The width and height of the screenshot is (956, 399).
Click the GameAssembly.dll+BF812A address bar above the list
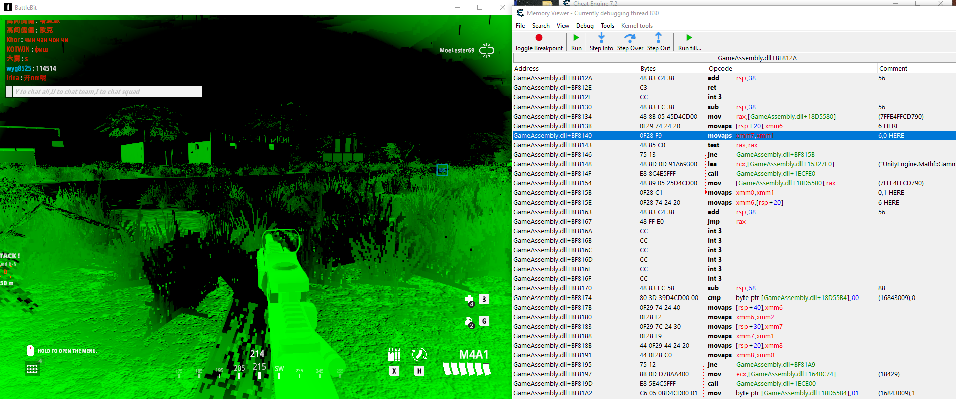point(734,58)
